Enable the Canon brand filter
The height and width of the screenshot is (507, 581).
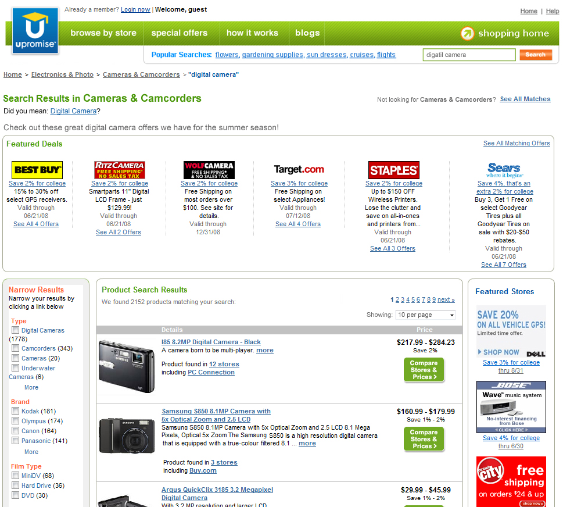15,431
